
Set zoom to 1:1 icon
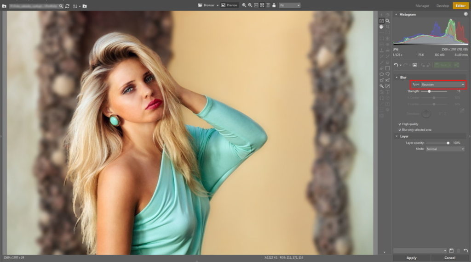256,6
